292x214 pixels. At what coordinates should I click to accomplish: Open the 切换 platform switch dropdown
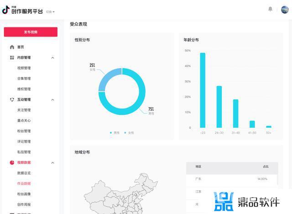(50, 12)
